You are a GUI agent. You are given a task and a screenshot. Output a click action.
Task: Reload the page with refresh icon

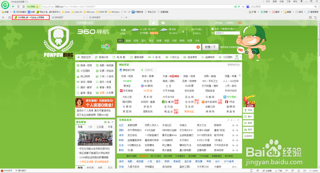click(18, 6)
